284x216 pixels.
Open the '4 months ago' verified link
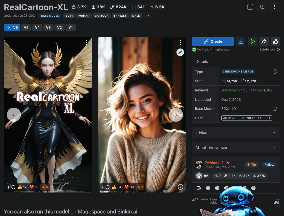[220, 50]
